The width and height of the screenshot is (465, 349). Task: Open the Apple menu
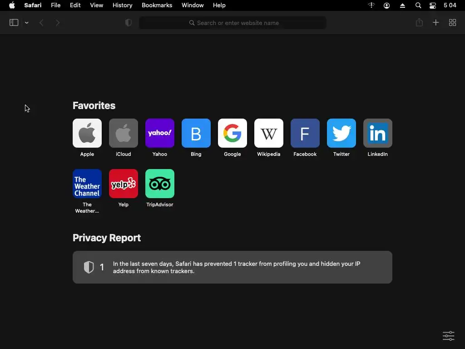tap(12, 5)
